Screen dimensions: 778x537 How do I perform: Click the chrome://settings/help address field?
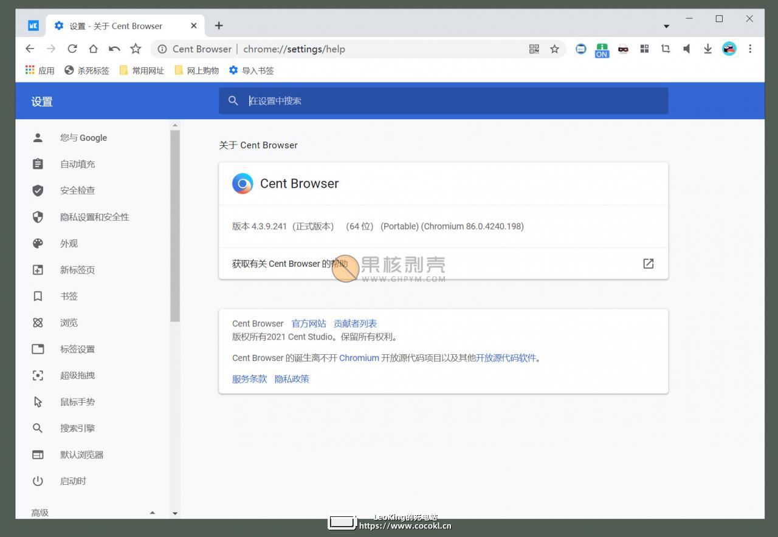click(294, 49)
